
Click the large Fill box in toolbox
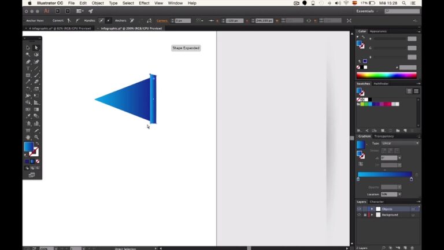pos(28,146)
